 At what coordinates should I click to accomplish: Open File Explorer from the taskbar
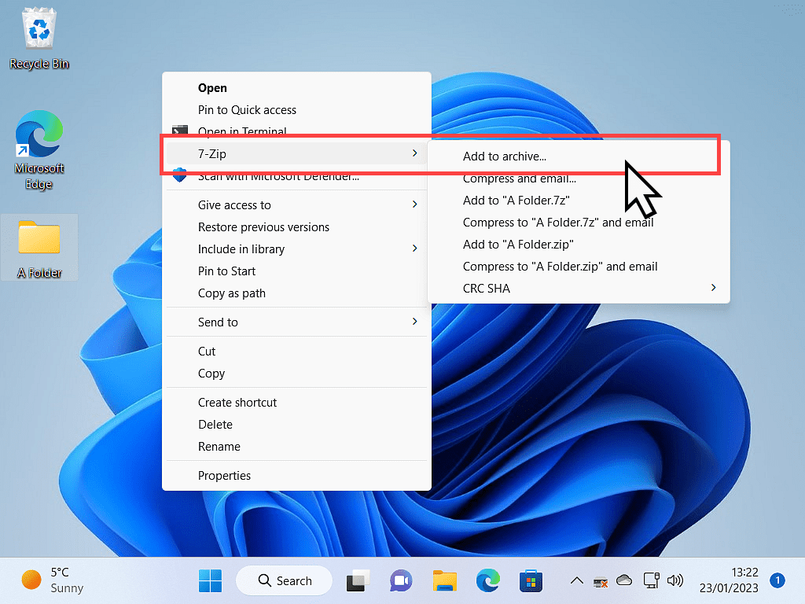445,581
